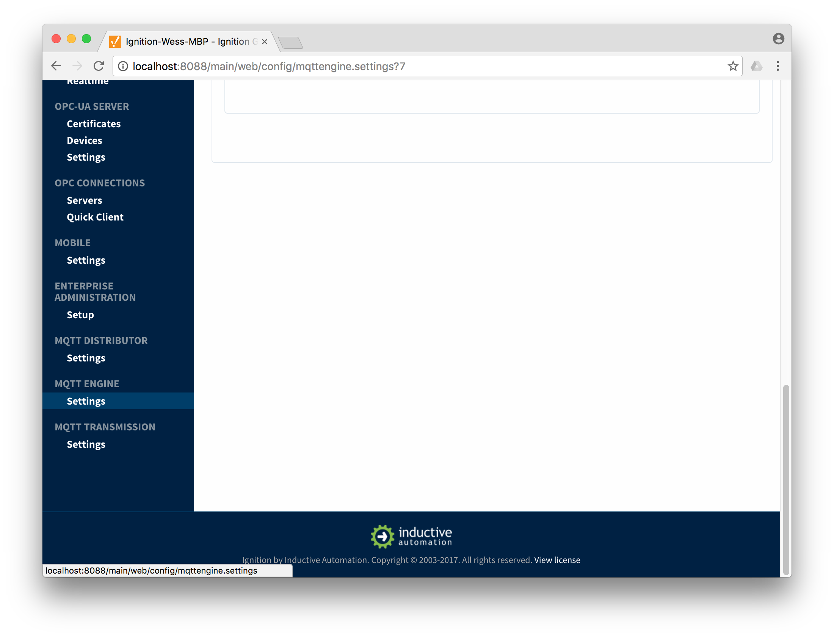Open Settings under OPC-UA Server
834x638 pixels.
pyautogui.click(x=86, y=157)
